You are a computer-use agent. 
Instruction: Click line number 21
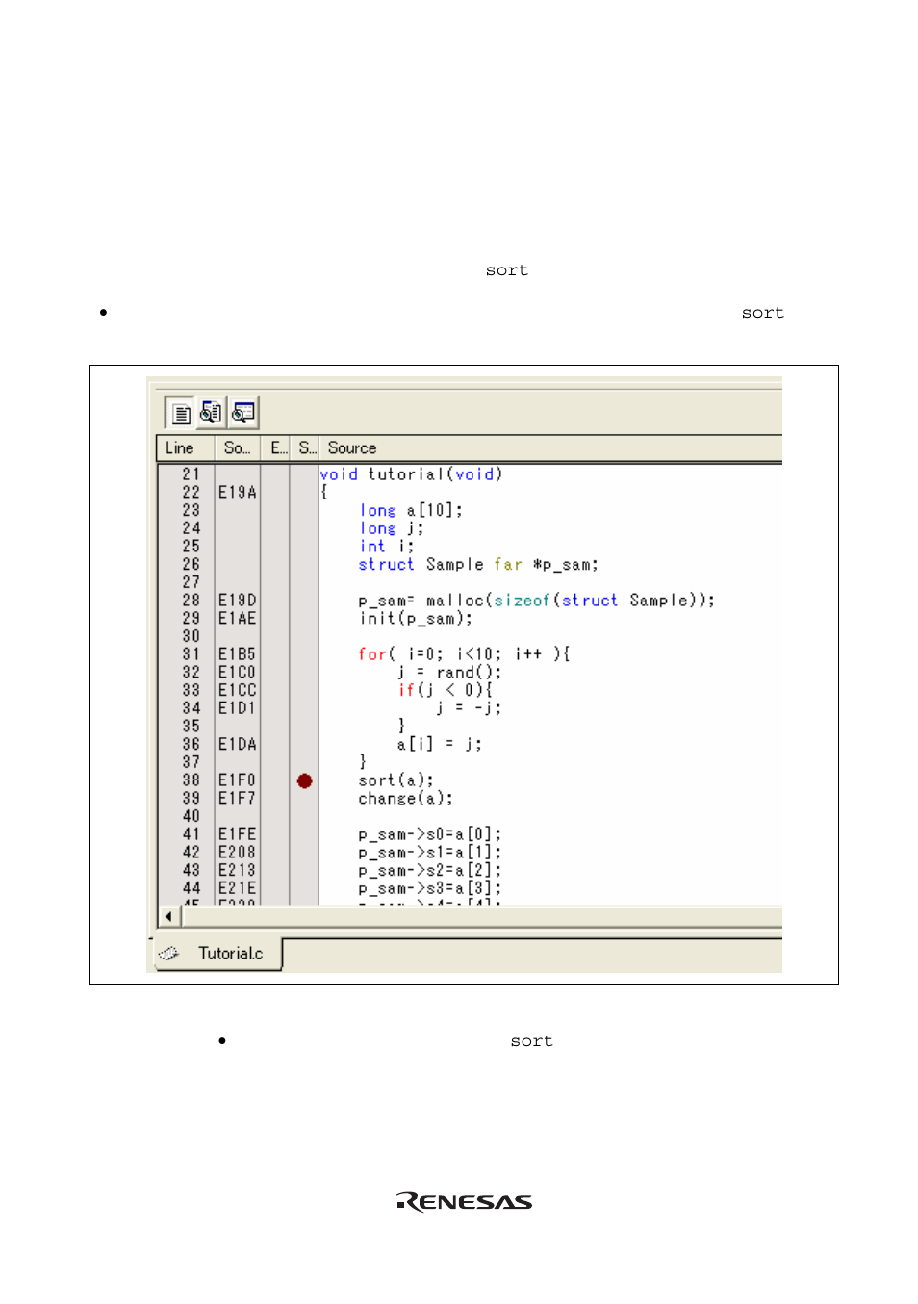(x=191, y=474)
